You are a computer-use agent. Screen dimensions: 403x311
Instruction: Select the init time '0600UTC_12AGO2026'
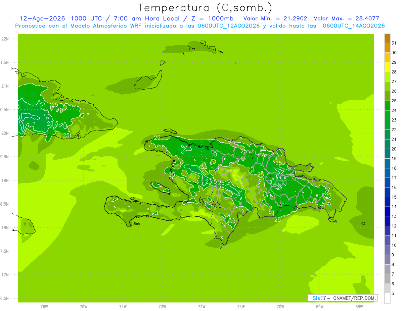coord(228,26)
